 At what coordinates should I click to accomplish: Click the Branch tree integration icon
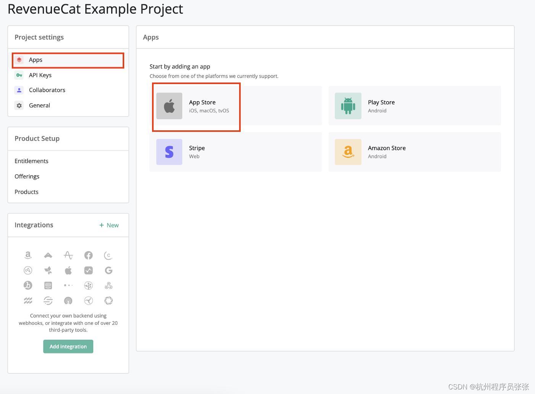89,285
